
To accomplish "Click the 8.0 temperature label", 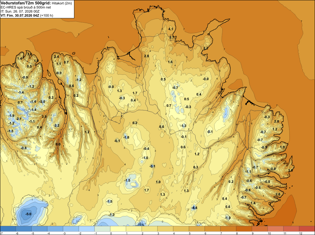I will tap(58, 144).
